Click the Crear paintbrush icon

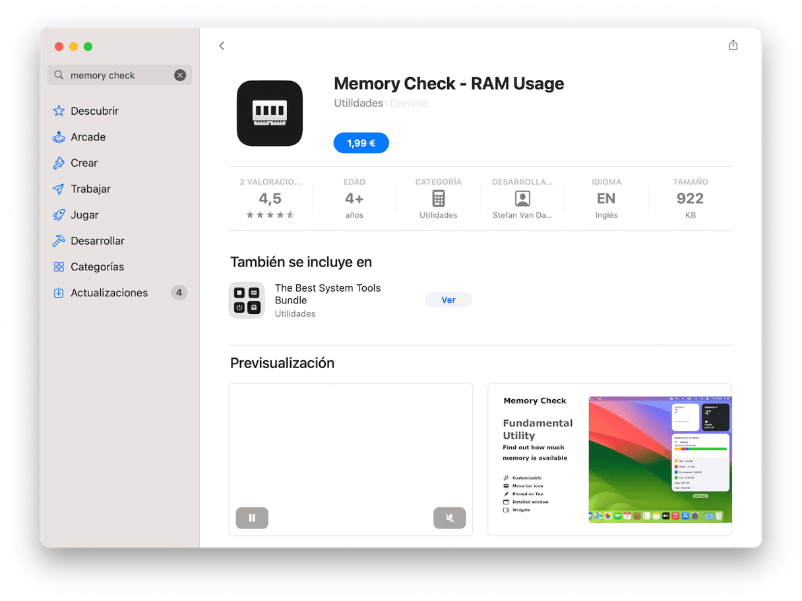(59, 163)
